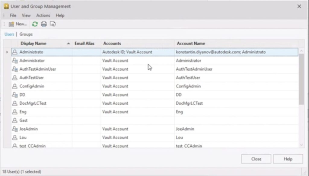
Task: Click the Print icon in the toolbar
Action: click(x=44, y=24)
